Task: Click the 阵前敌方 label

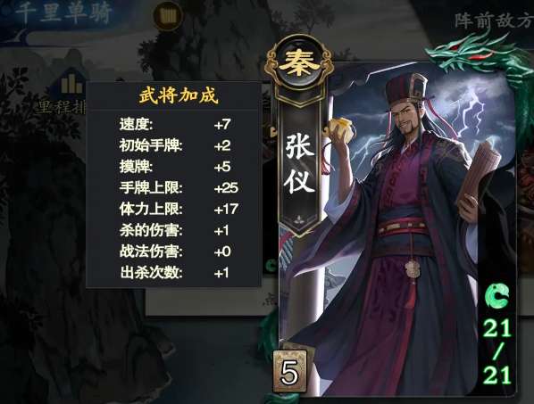Action: tap(494, 20)
